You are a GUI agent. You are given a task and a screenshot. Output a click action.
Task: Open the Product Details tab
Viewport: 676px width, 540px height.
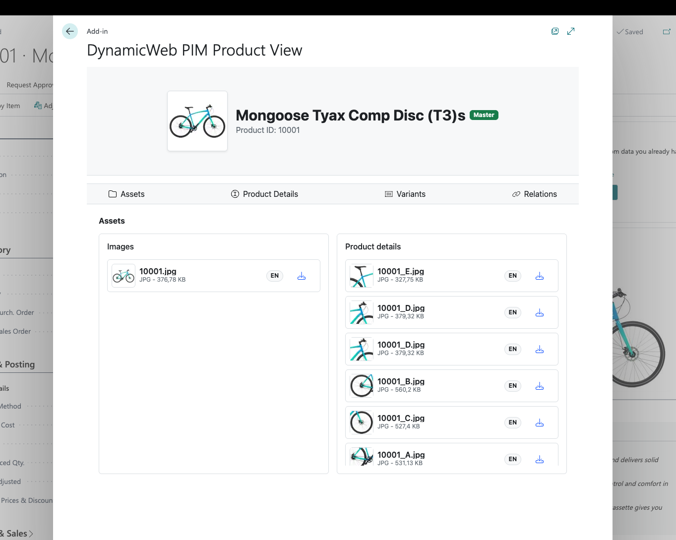point(264,194)
